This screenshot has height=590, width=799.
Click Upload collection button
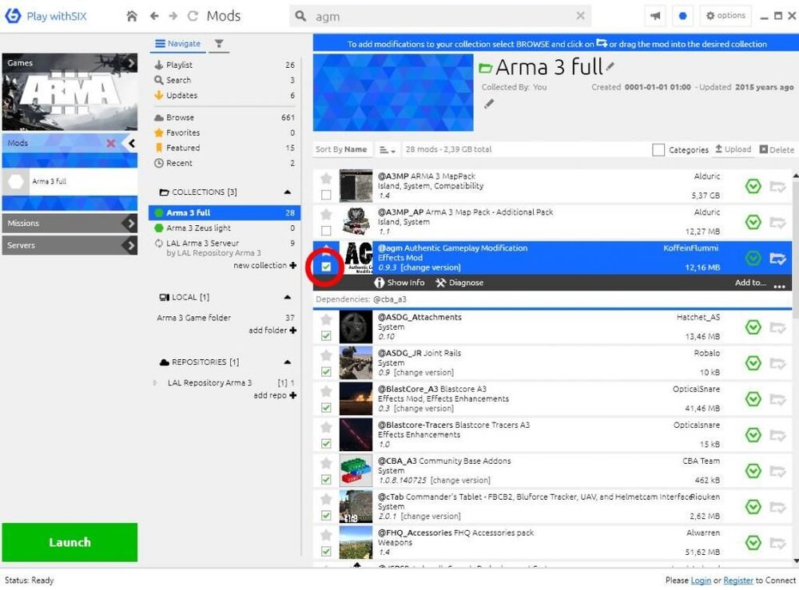[733, 149]
